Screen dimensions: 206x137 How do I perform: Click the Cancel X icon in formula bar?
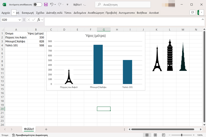[29, 20]
